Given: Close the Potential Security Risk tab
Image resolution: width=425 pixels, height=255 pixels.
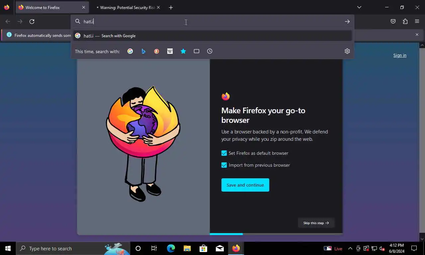Looking at the screenshot, I should click(x=158, y=7).
